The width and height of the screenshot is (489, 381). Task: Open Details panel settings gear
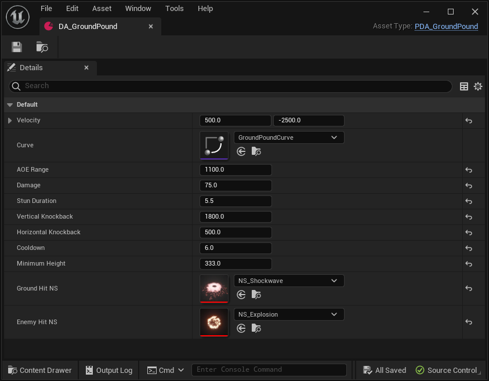click(x=478, y=86)
